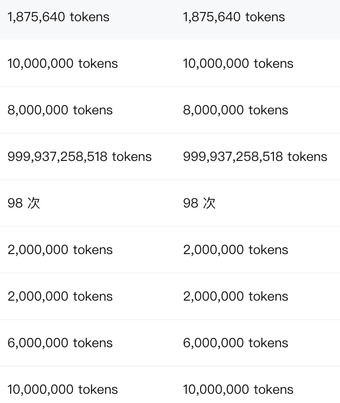The height and width of the screenshot is (403, 340).
Task: Select the right 999,937,258,518 tokens value
Action: coord(255,156)
